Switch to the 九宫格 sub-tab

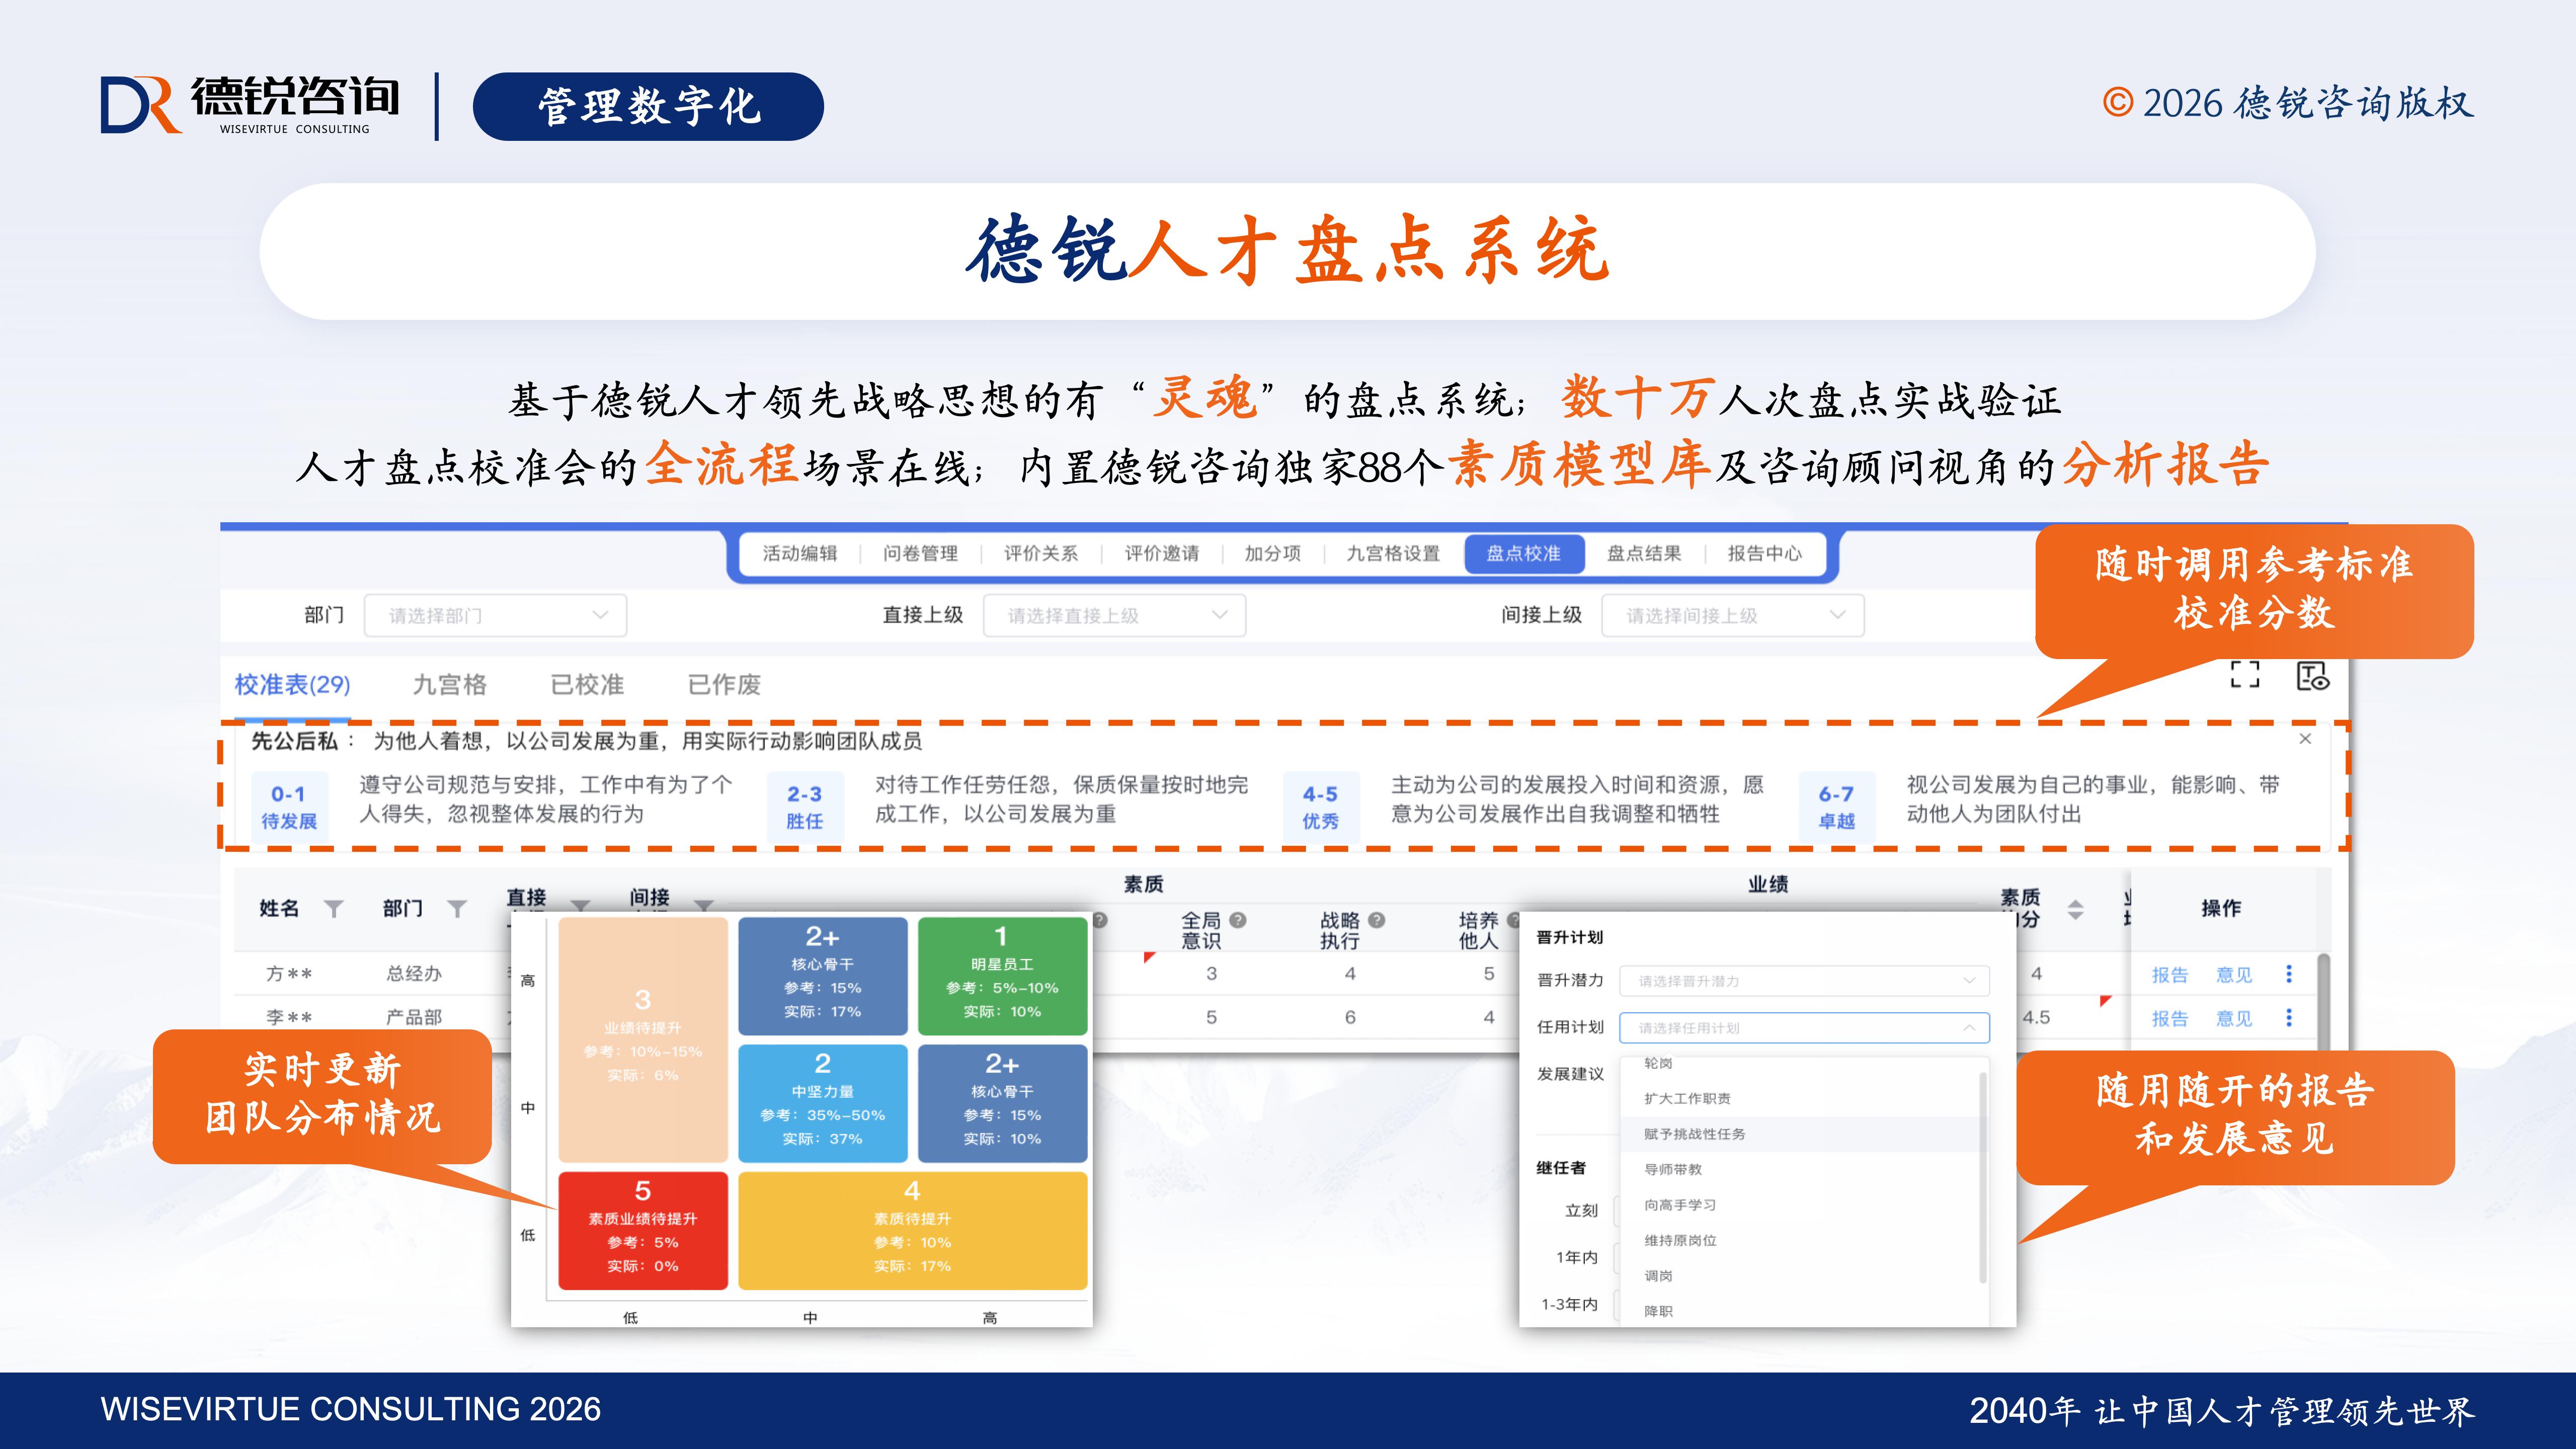[450, 685]
